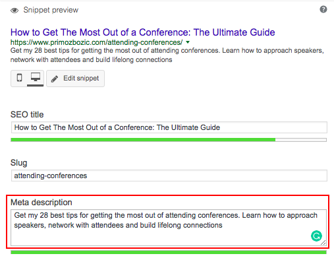Switch to desktop preview icon
This screenshot has height=260, width=334.
coord(36,78)
